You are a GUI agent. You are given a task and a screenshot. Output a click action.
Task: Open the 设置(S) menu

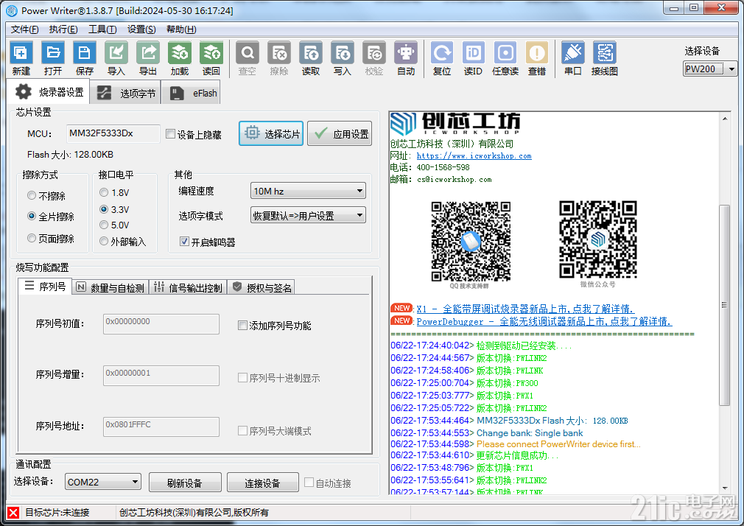tap(141, 29)
